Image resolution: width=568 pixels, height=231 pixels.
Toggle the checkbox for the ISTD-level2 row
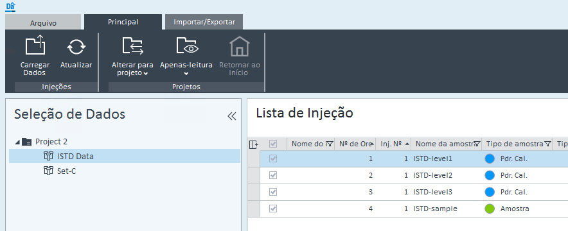[273, 175]
